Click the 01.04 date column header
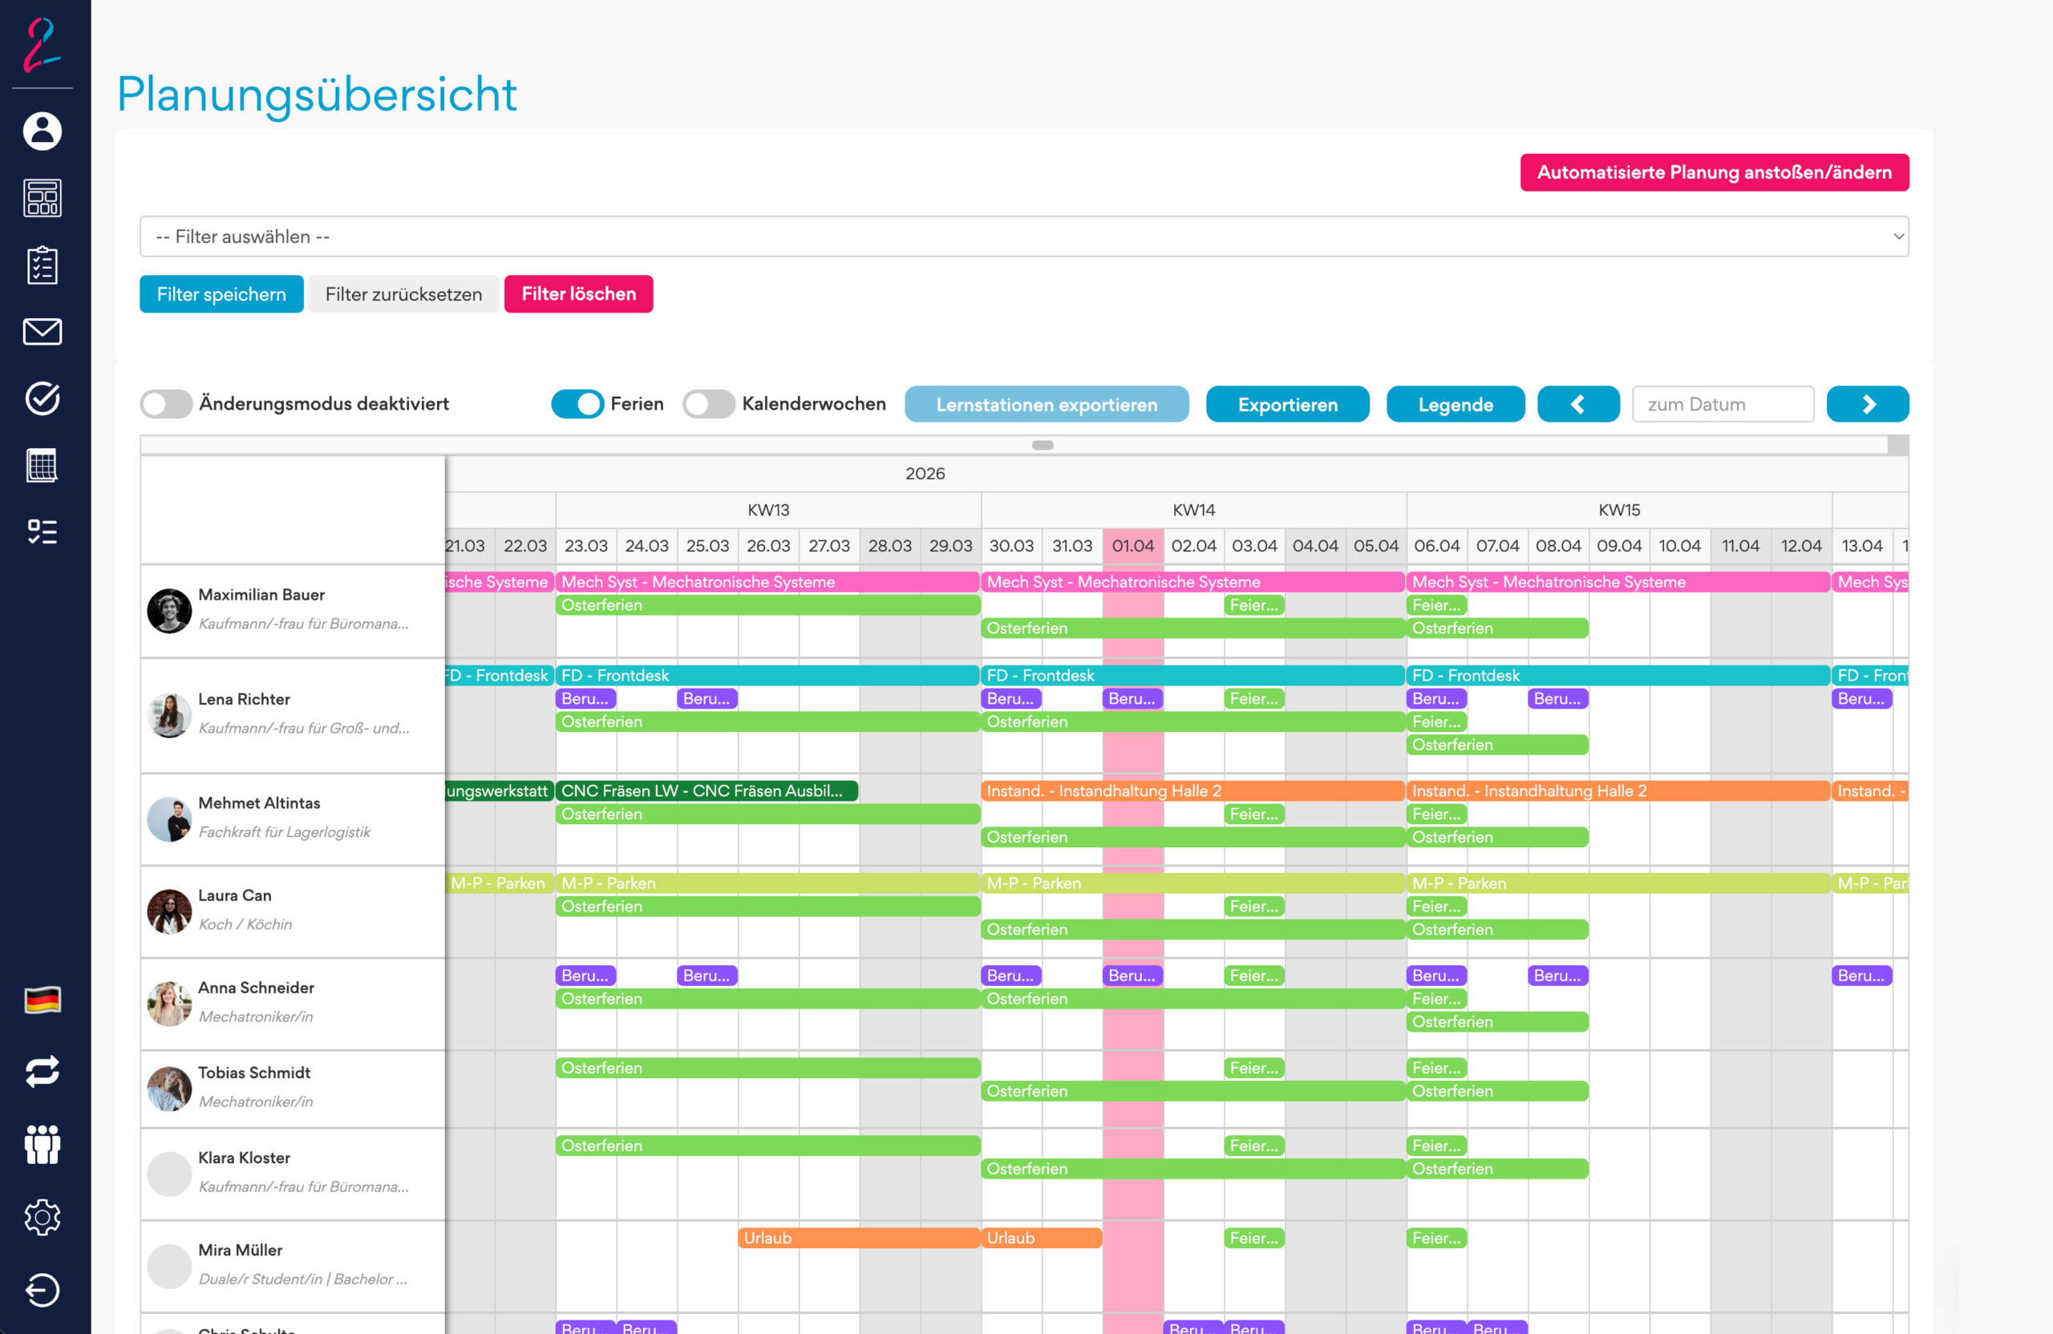Screen dimensions: 2053x1334 point(1132,546)
